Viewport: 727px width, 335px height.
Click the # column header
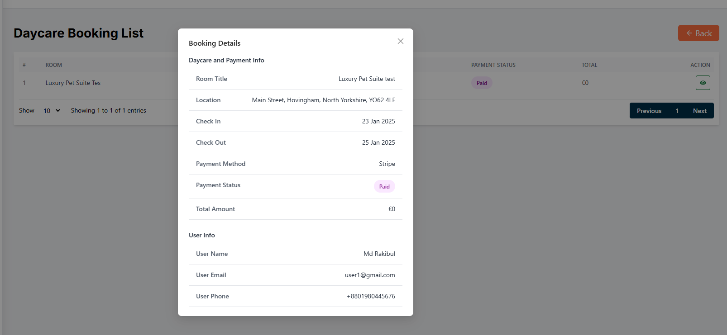[x=24, y=65]
